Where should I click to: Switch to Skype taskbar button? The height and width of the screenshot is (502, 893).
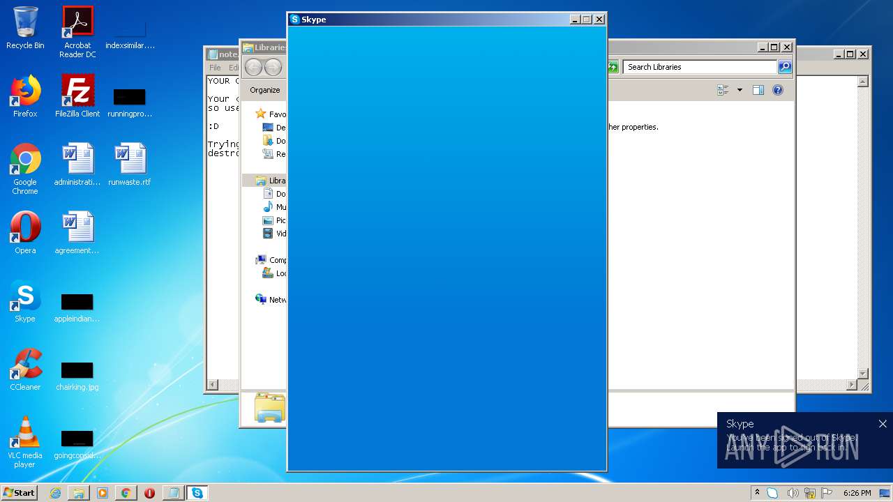pos(197,493)
